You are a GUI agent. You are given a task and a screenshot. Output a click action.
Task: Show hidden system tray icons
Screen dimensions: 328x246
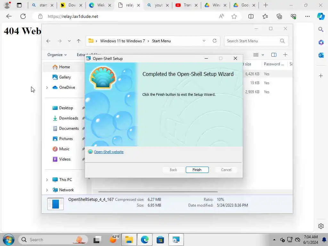click(274, 240)
